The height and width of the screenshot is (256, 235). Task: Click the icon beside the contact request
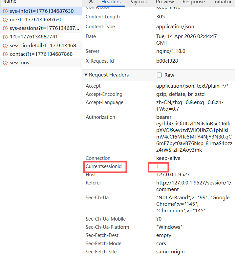[x=5, y=54]
